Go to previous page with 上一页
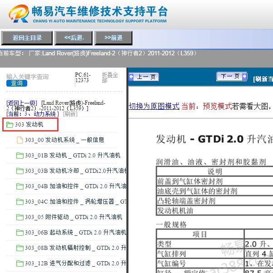The width and height of the screenshot is (273, 273). click(144, 77)
